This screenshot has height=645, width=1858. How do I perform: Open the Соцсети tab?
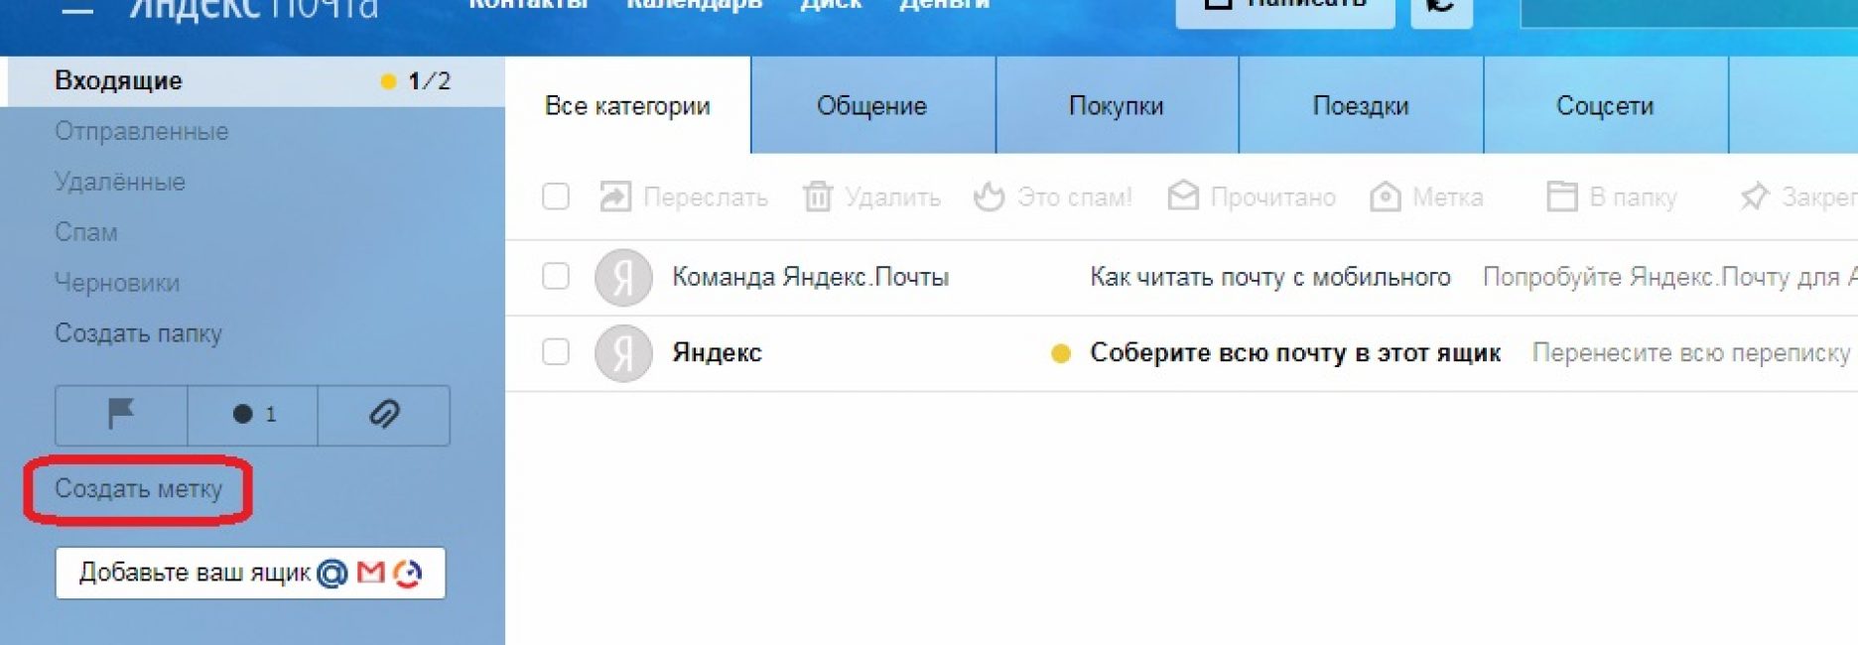1605,105
